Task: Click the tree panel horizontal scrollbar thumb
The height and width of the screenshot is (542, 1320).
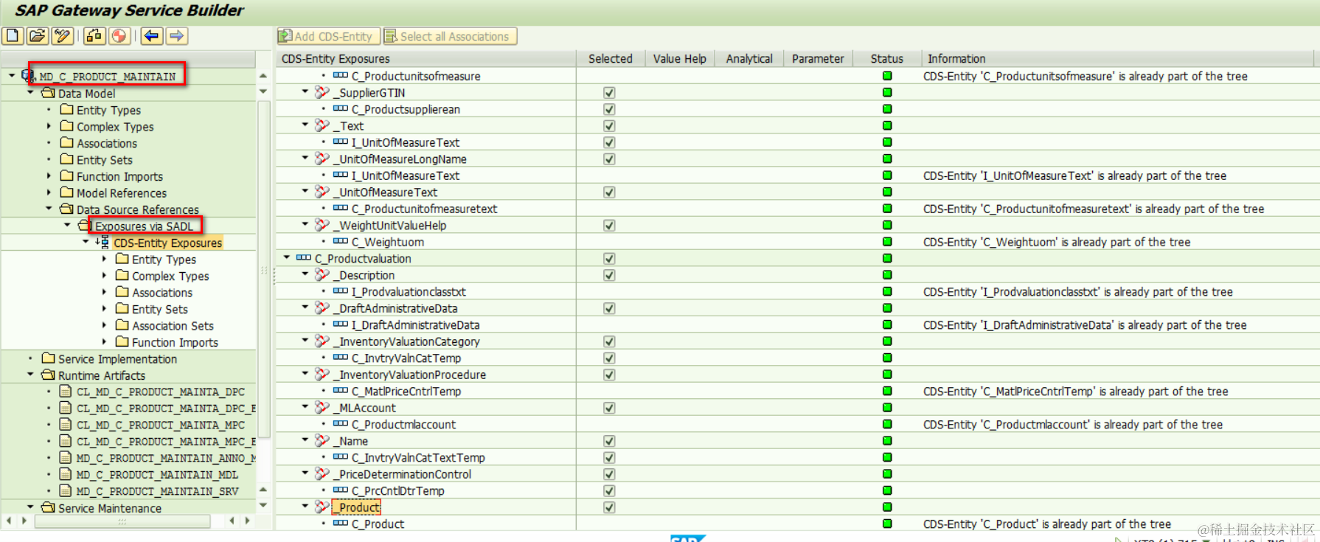Action: [122, 521]
